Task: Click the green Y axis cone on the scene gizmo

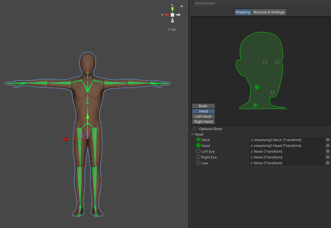Action: click(x=172, y=9)
